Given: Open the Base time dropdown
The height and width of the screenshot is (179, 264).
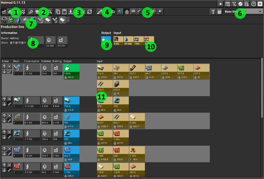Looking at the screenshot, I should tap(244, 12).
